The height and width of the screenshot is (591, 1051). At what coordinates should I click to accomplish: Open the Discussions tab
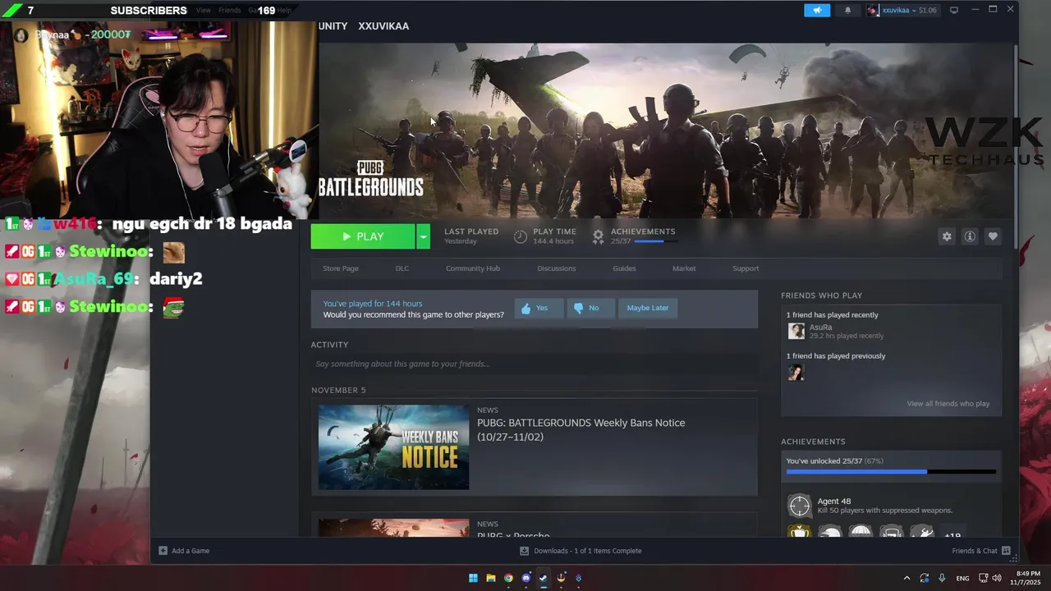click(x=557, y=268)
